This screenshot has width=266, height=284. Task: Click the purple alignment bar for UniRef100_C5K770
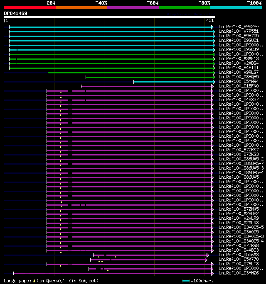coord(148,260)
